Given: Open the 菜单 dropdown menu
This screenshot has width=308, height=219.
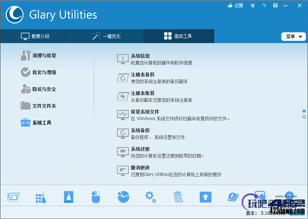Looking at the screenshot, I should [x=293, y=36].
